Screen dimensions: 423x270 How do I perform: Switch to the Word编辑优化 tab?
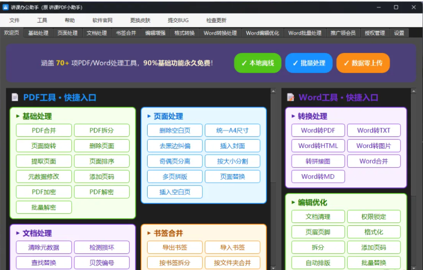[262, 33]
